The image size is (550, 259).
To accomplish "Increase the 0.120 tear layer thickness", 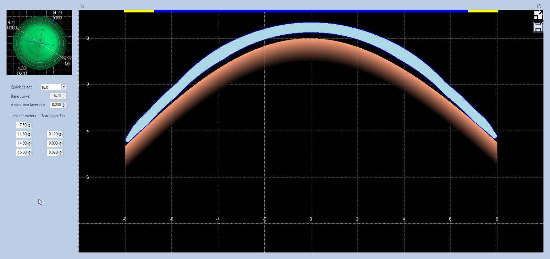I will (60, 133).
